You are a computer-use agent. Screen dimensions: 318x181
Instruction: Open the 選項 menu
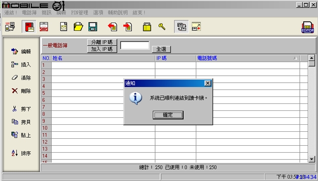(x=98, y=12)
